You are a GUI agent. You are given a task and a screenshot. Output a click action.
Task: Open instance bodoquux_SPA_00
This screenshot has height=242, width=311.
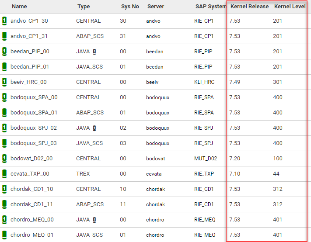click(x=34, y=97)
